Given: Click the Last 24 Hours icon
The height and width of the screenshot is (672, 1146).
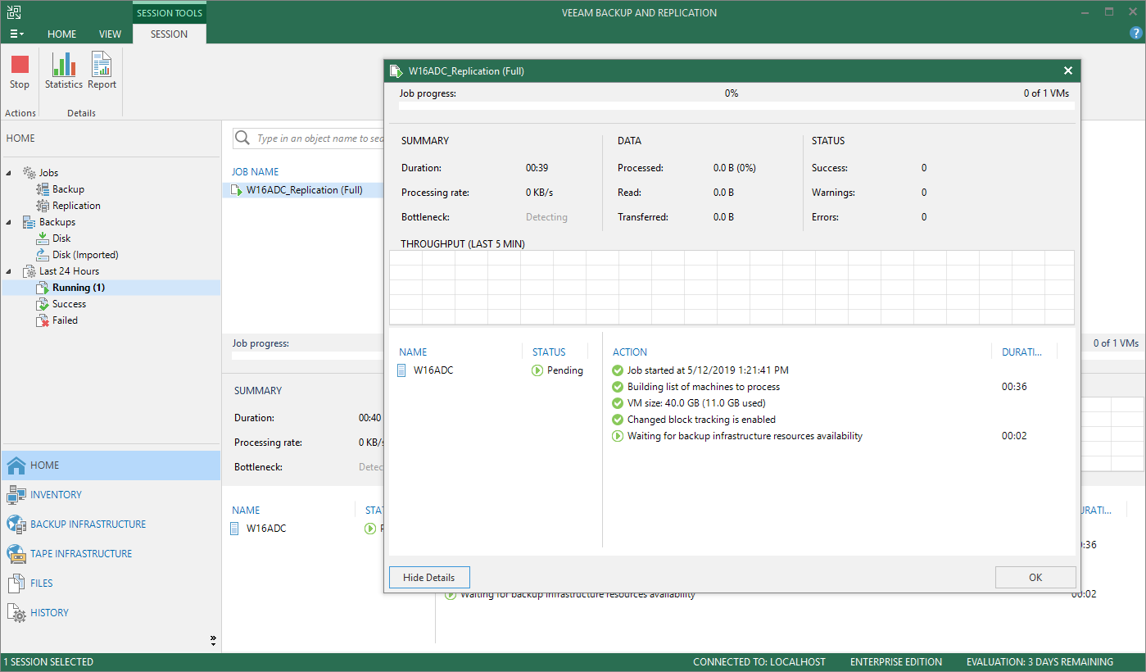Looking at the screenshot, I should pyautogui.click(x=29, y=271).
